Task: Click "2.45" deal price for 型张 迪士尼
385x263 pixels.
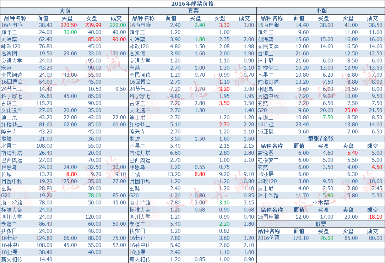Action: (377, 188)
